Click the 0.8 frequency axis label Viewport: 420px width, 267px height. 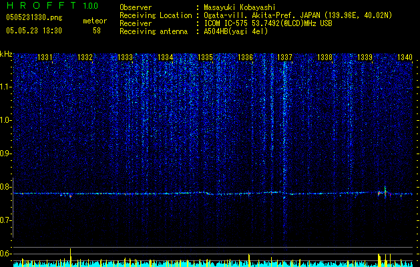(x=6, y=187)
